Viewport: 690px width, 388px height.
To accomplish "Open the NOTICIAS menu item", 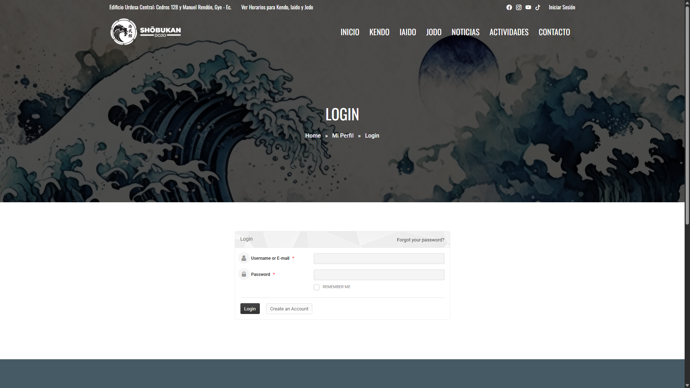I will (465, 32).
